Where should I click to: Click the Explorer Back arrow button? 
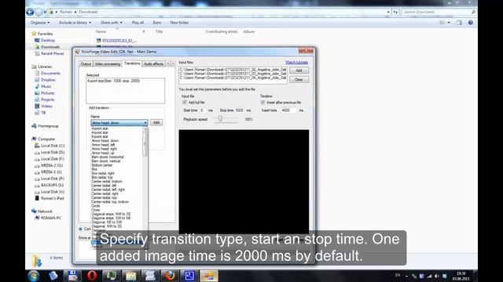(30, 13)
